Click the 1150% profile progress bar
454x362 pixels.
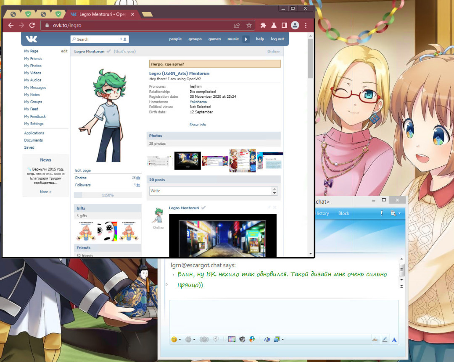[x=108, y=195]
